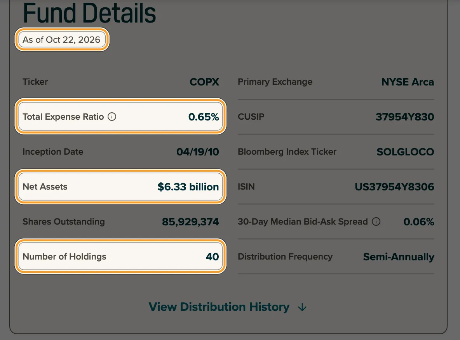This screenshot has width=460, height=340.
Task: Click the 30-Day Median Bid-Ask Spread info icon
Action: (x=376, y=221)
